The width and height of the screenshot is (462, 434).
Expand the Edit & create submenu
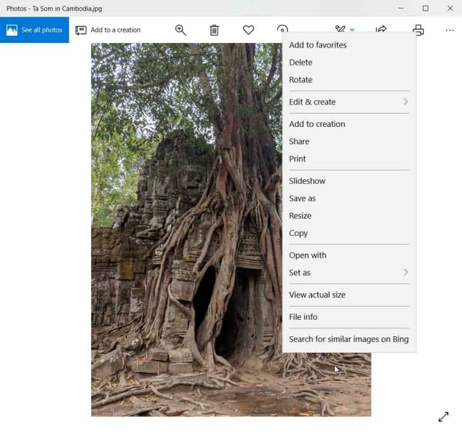point(349,102)
